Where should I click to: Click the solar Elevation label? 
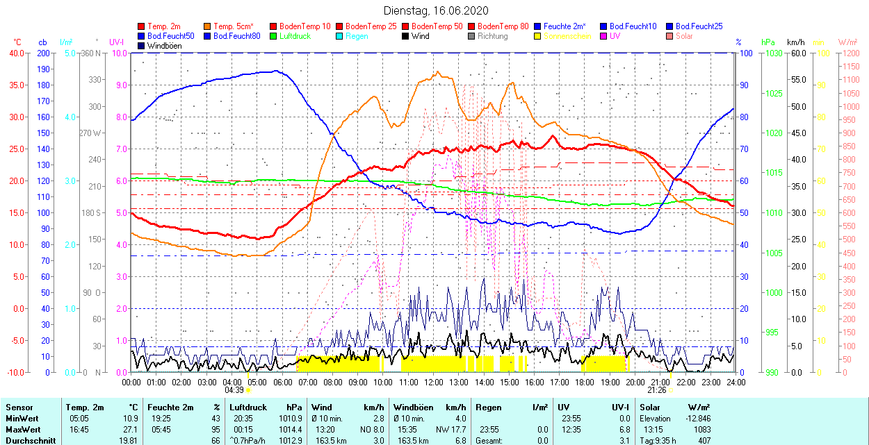pyautogui.click(x=656, y=419)
